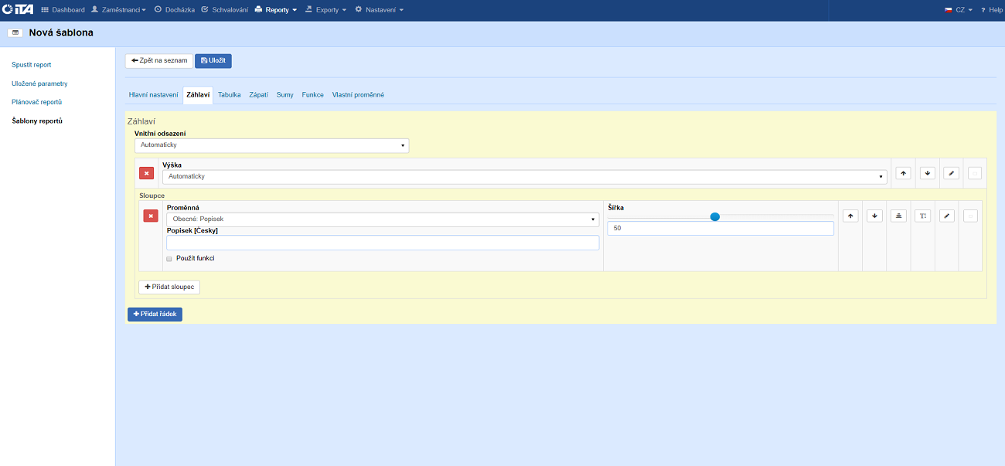The height and width of the screenshot is (466, 1005).
Task: Edit row style with pencil icon
Action: pos(951,173)
